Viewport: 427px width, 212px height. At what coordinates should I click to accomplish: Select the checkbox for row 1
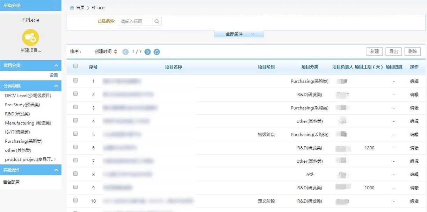pos(75,80)
